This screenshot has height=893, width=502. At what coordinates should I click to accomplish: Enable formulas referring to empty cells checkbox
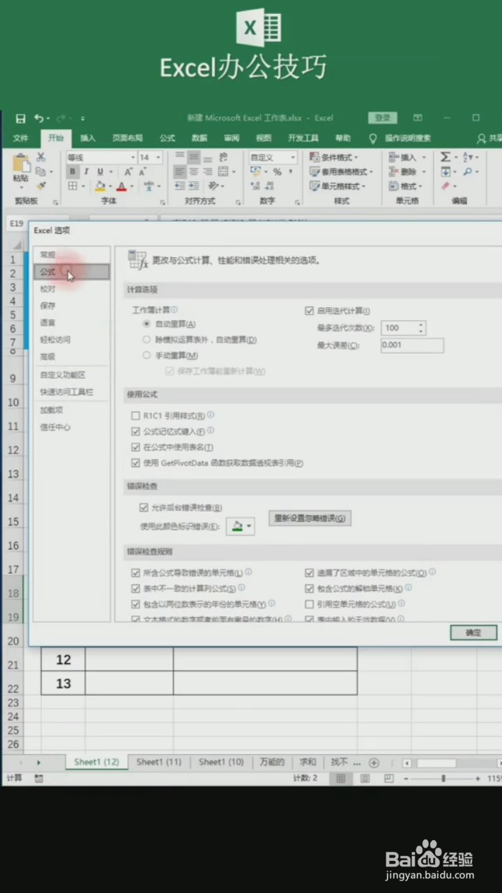[310, 604]
